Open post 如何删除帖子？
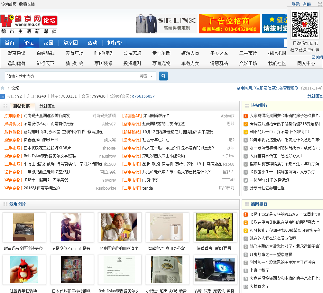Viewport: 323px width, 293px height. tap(156, 116)
